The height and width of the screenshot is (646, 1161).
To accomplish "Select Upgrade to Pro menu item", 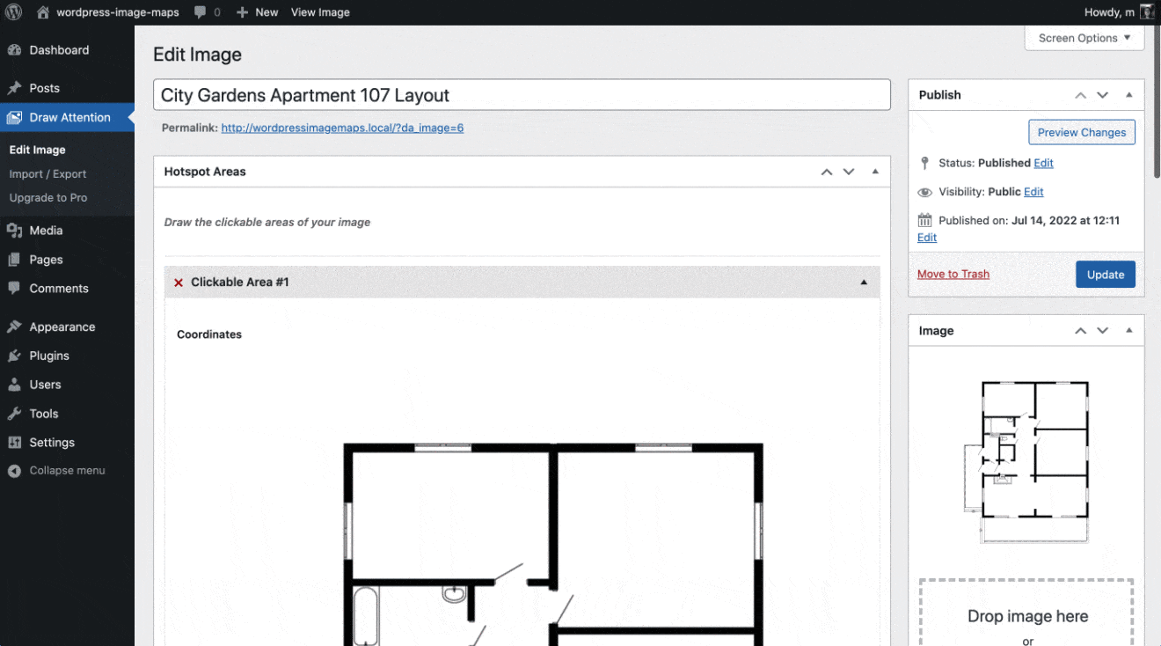I will pos(48,198).
